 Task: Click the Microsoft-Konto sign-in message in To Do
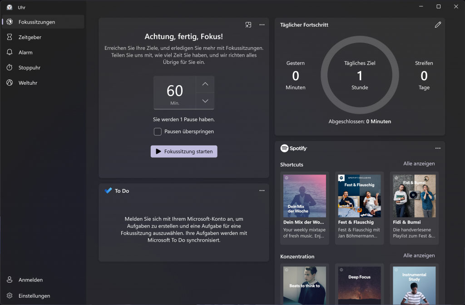click(184, 230)
